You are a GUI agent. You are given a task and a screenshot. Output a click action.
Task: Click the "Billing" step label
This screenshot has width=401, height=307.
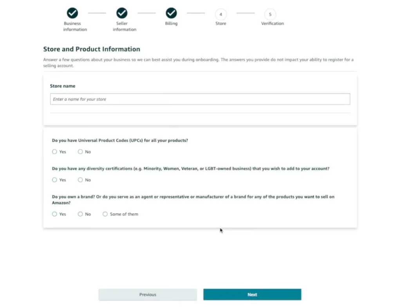pos(171,23)
